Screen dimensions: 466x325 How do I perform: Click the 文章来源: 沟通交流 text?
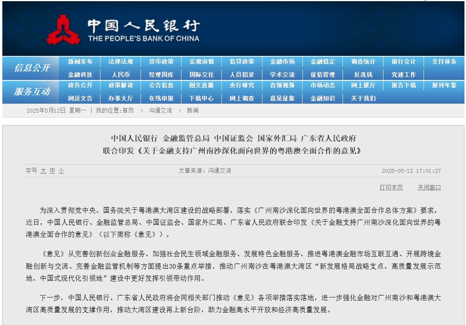[205, 171]
